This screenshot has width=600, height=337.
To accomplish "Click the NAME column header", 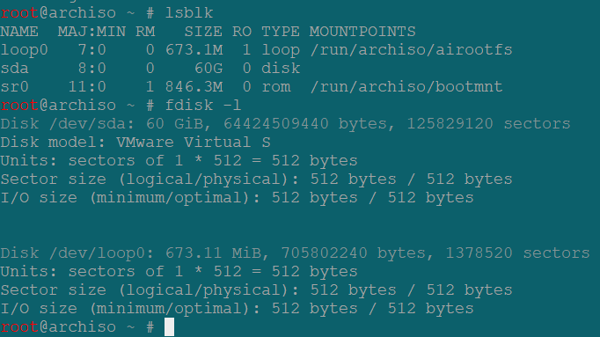I will coord(19,32).
